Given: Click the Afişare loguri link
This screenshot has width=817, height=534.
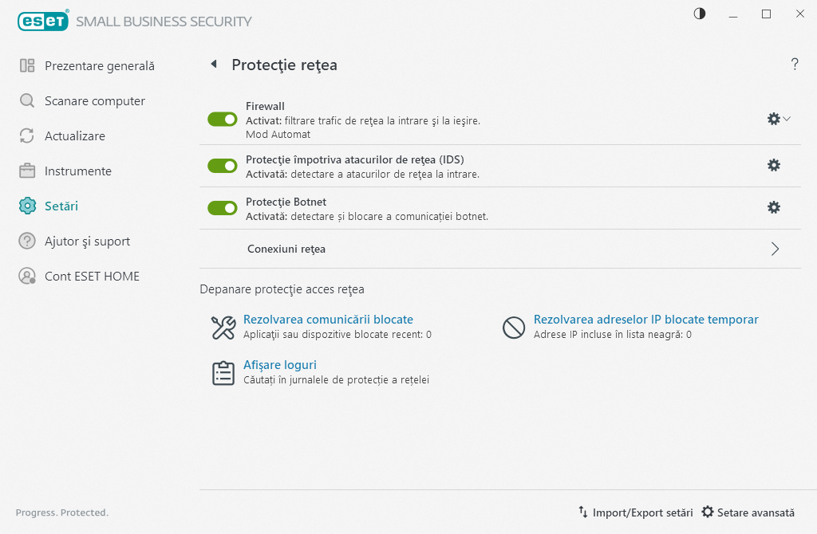Looking at the screenshot, I should tap(280, 365).
